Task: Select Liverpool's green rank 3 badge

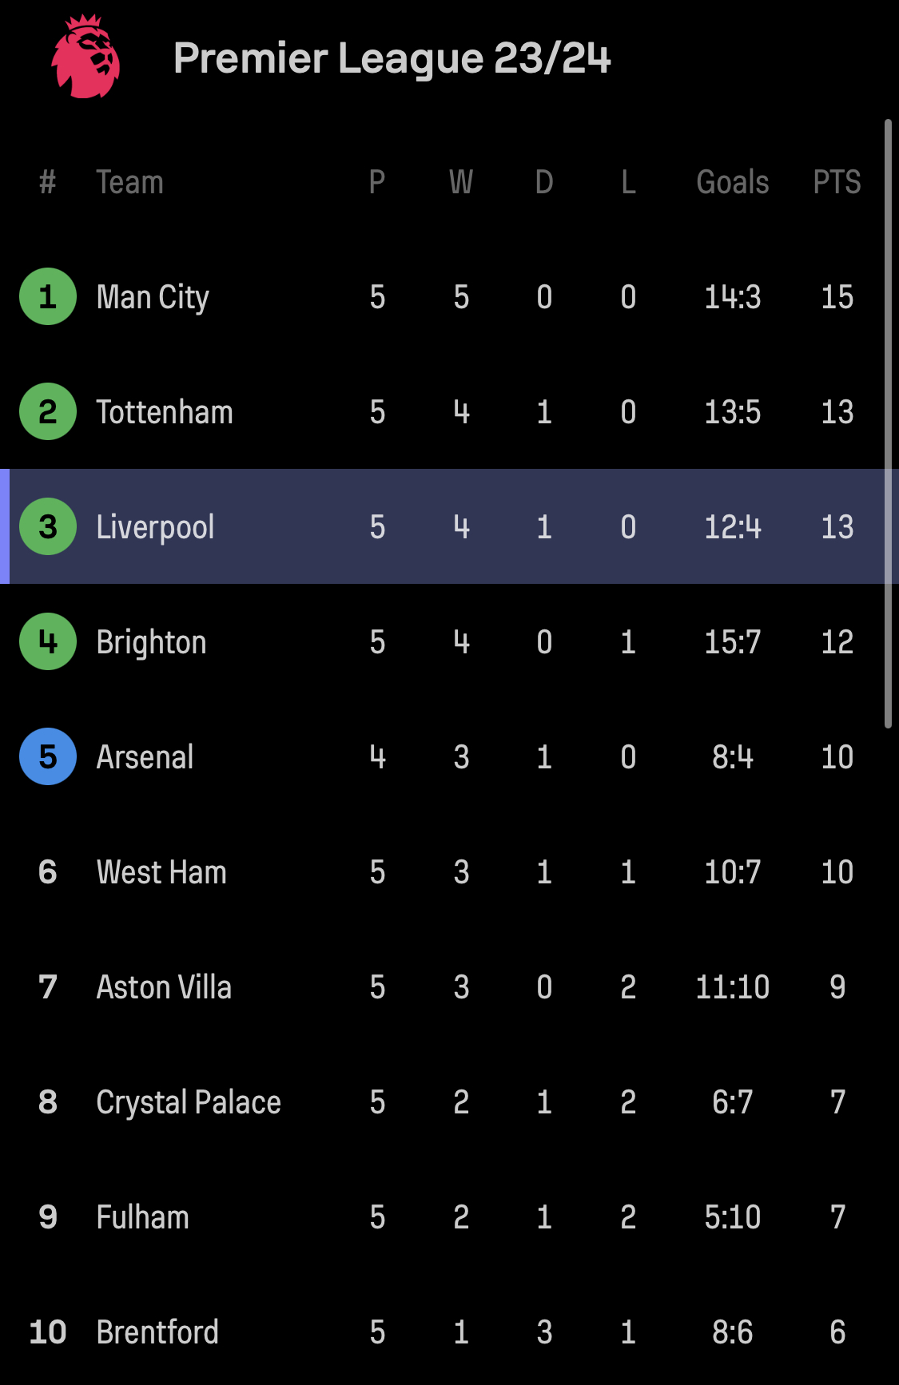Action: point(48,526)
